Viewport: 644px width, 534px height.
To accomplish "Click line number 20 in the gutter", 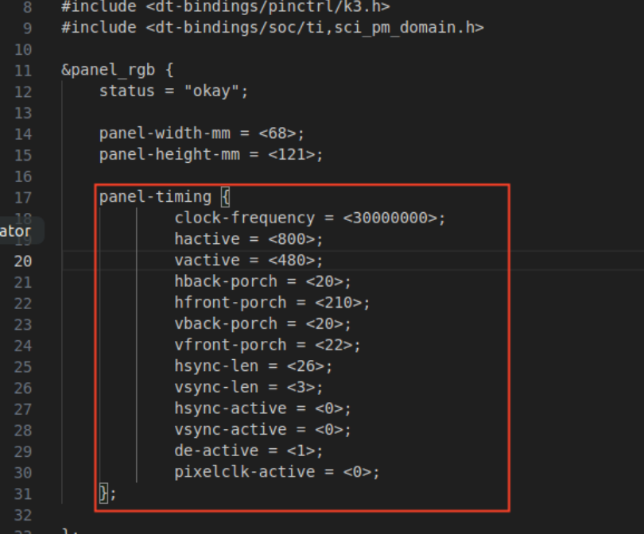I will (x=23, y=261).
